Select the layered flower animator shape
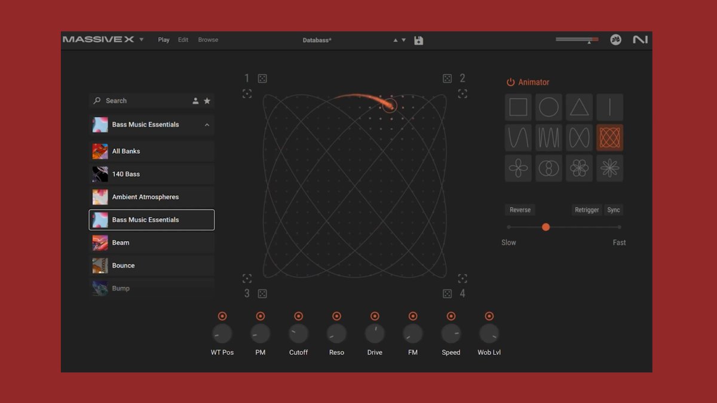The image size is (717, 403). click(x=579, y=168)
